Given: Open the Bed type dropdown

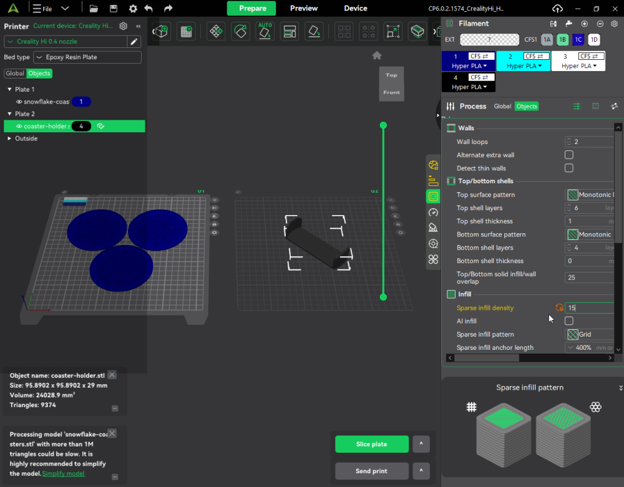Looking at the screenshot, I should pos(87,57).
